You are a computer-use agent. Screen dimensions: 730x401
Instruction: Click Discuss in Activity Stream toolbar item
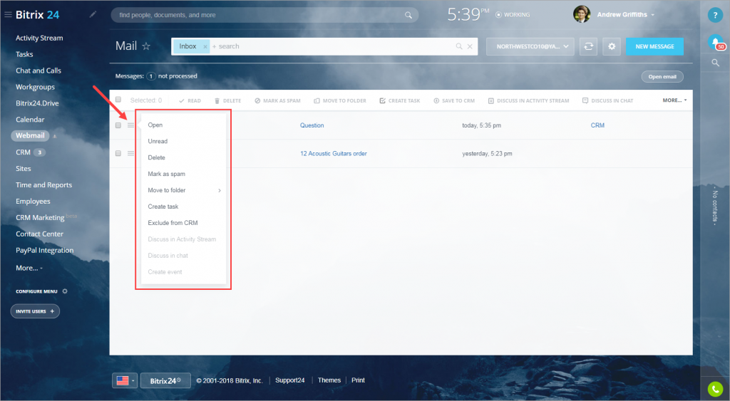tap(528, 100)
